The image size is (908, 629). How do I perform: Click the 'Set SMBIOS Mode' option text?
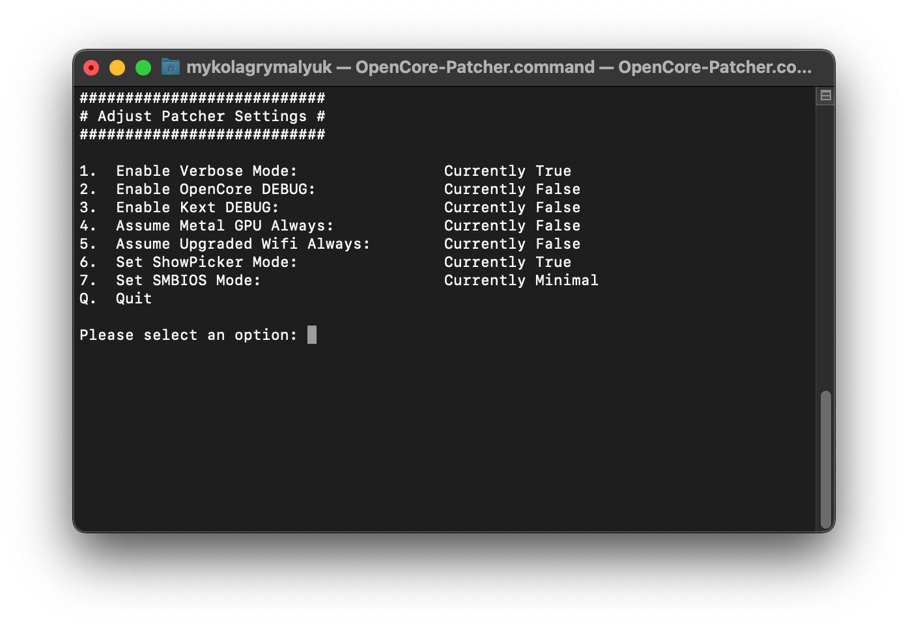(188, 281)
